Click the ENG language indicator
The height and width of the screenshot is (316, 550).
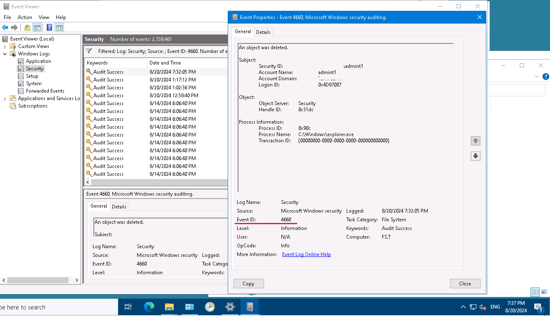coord(495,307)
